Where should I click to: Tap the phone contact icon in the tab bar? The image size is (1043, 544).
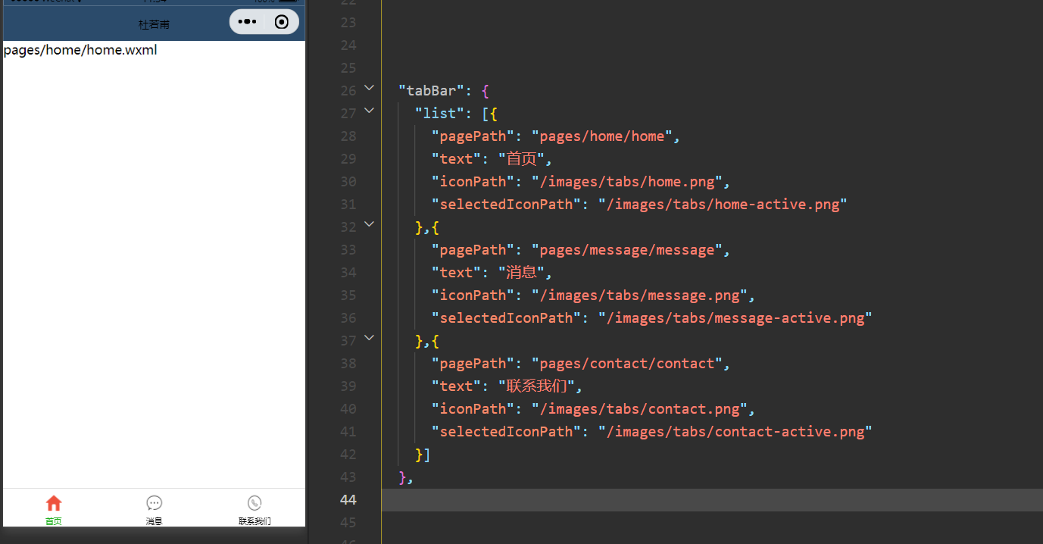click(255, 503)
